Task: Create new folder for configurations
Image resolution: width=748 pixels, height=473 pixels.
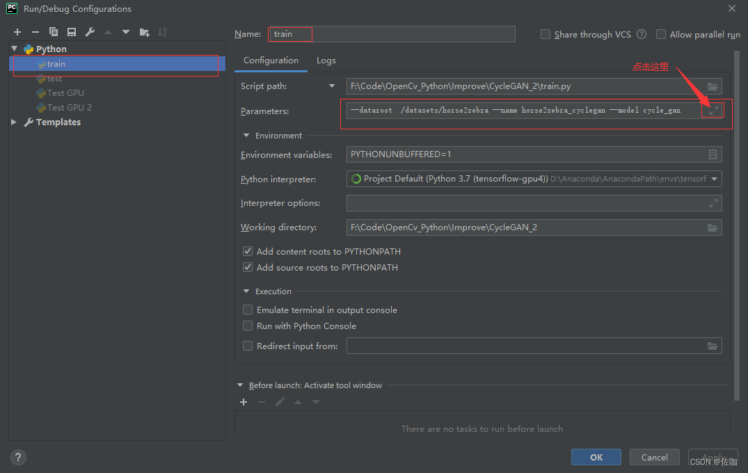Action: (144, 32)
